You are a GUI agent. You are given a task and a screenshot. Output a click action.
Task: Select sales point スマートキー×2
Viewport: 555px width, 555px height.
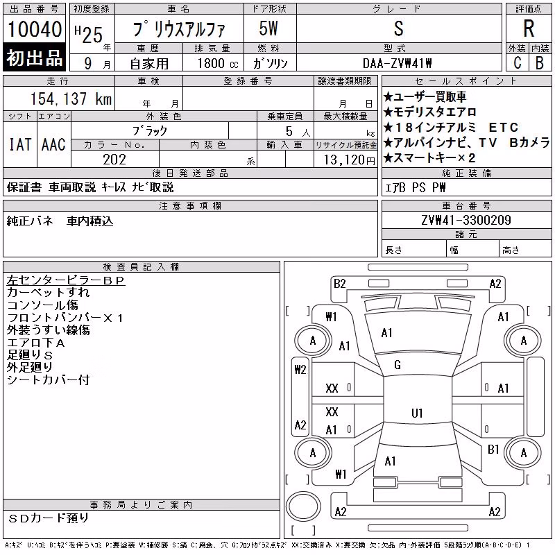click(429, 157)
